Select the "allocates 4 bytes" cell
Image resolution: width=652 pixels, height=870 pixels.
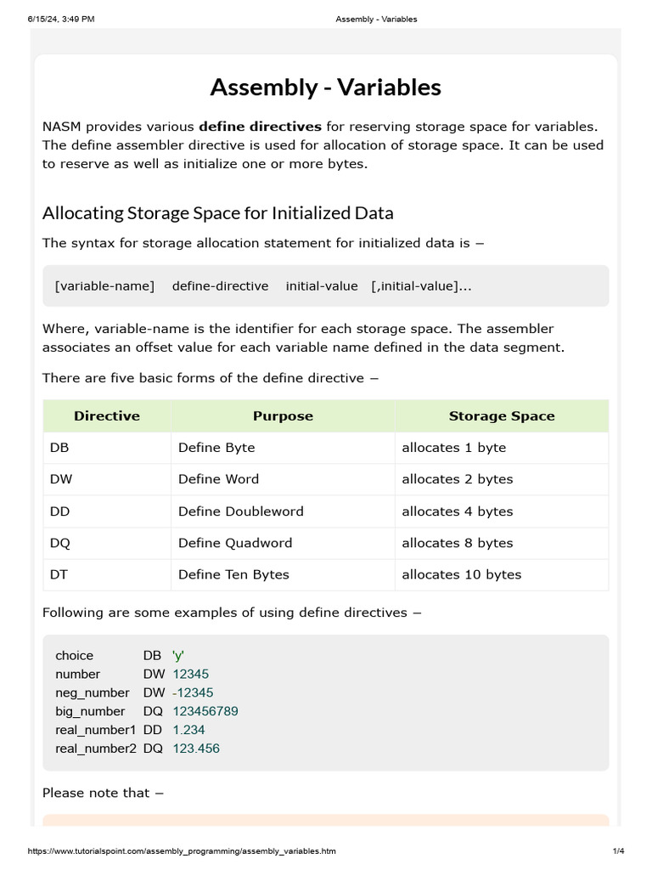coord(457,511)
